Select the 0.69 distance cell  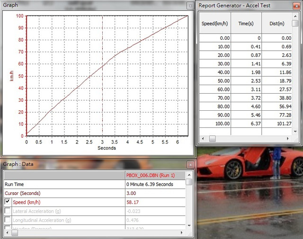276,46
